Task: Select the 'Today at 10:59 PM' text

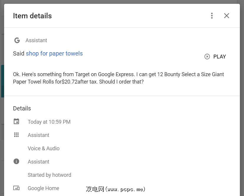Action: 49,122
